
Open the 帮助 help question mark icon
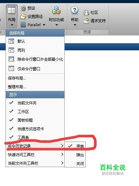coord(75,10)
